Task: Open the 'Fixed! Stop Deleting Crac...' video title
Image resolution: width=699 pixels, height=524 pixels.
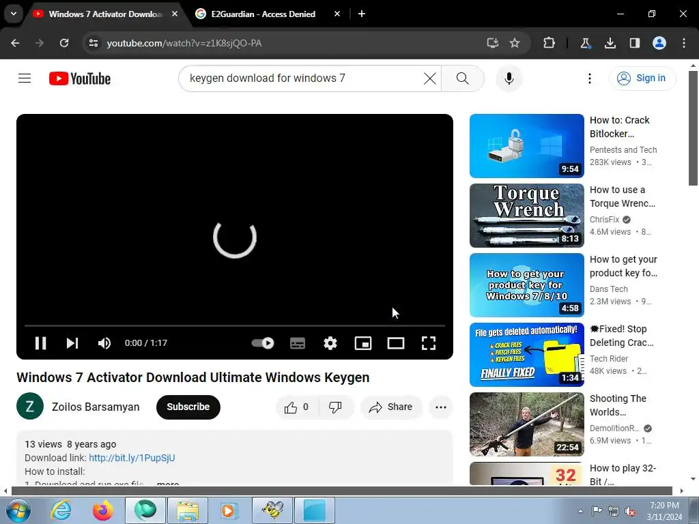Action: click(621, 336)
